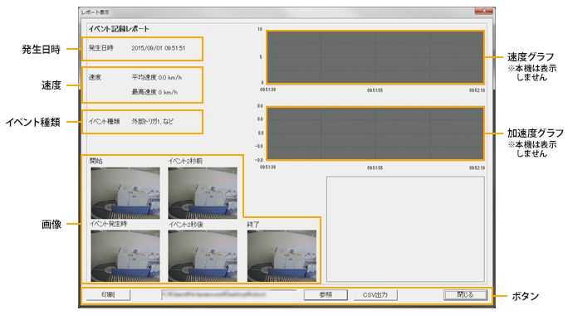
Task: Click the 平均速度 0.0 km/h text
Action: point(157,77)
